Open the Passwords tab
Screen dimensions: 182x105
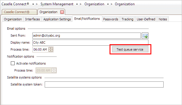click(111, 19)
